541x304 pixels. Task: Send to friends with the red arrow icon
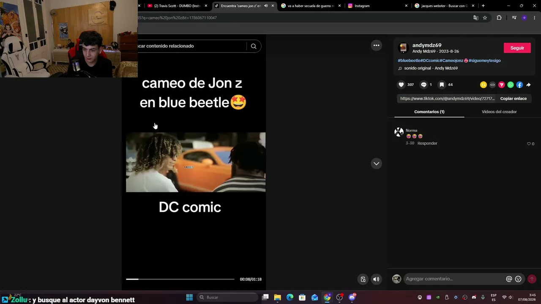pos(502,85)
